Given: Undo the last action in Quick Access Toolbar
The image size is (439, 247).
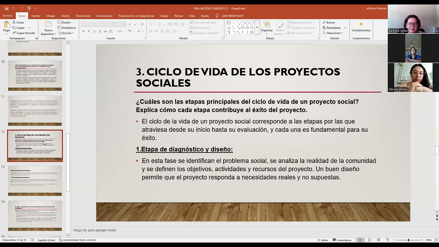Looking at the screenshot, I should [13, 8].
